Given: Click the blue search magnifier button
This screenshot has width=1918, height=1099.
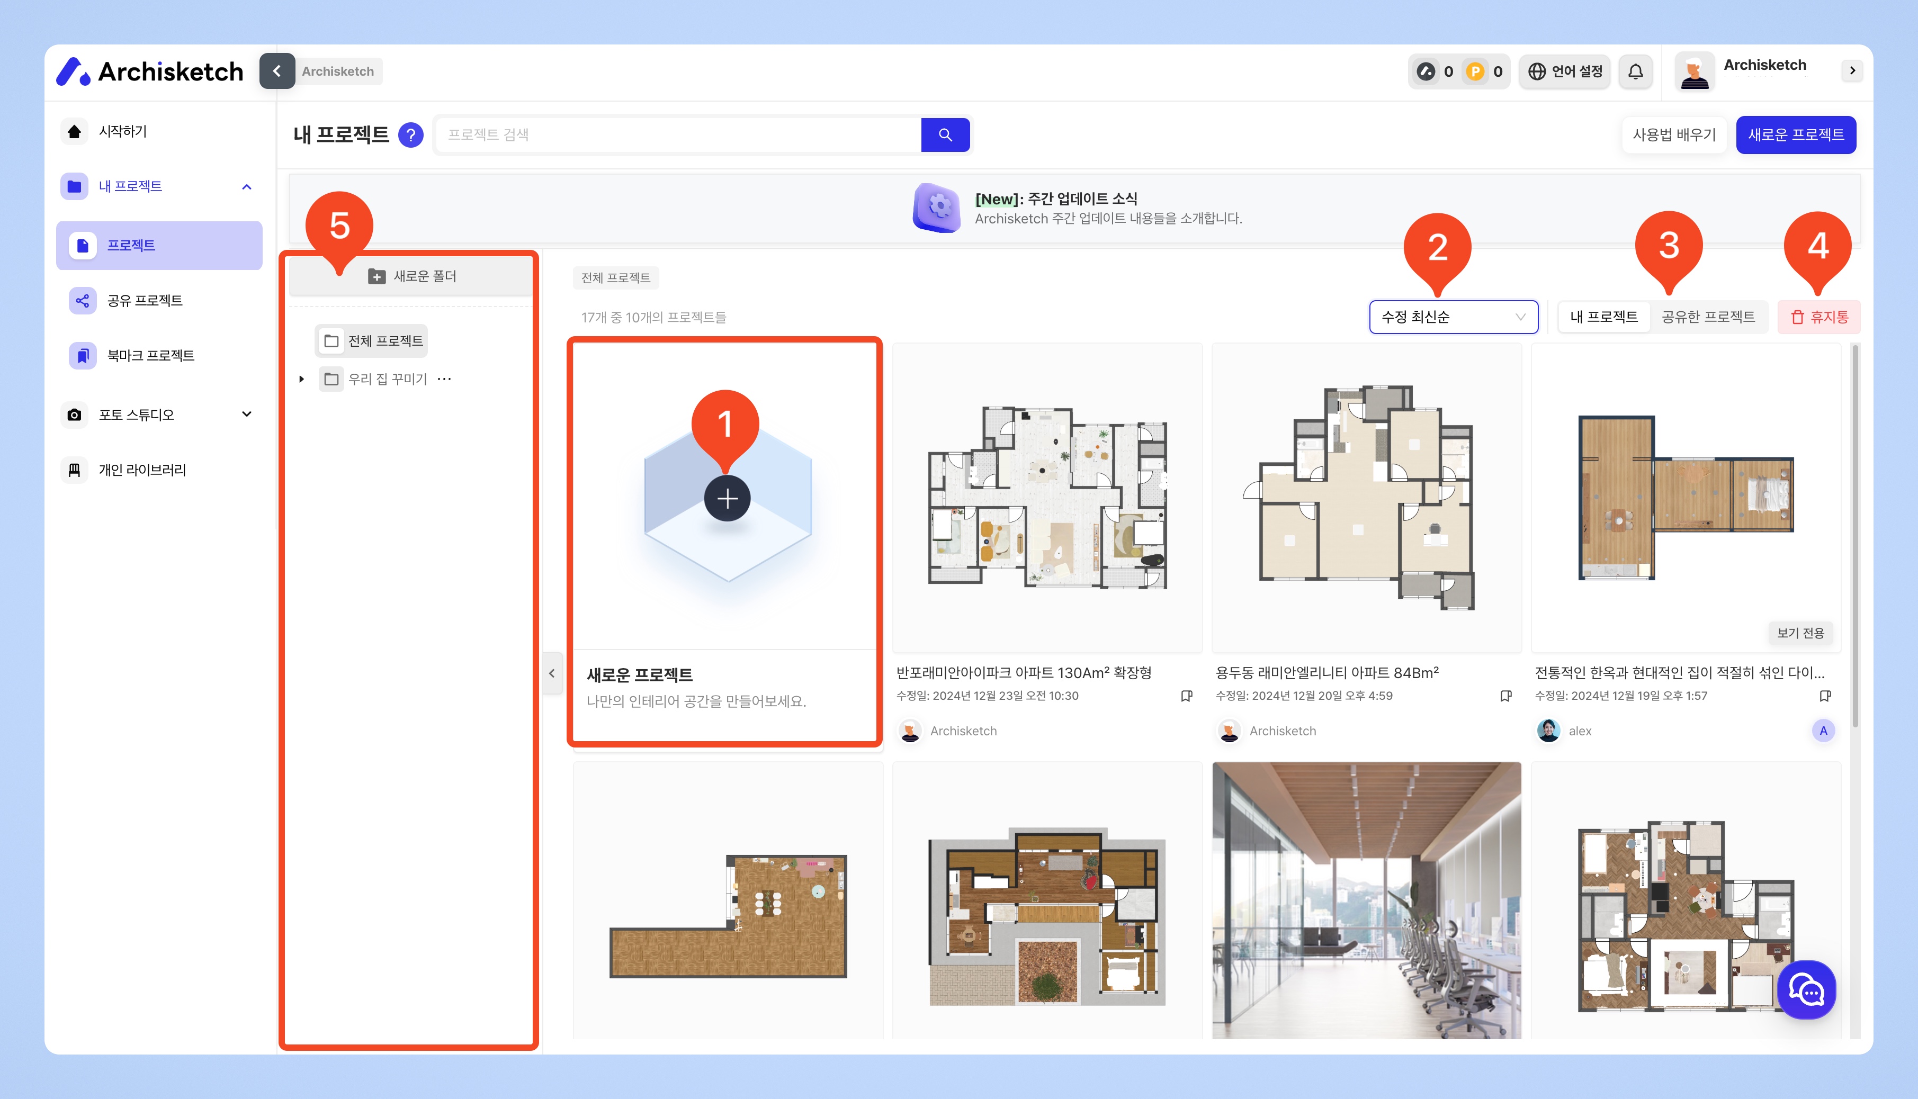Looking at the screenshot, I should (x=945, y=134).
